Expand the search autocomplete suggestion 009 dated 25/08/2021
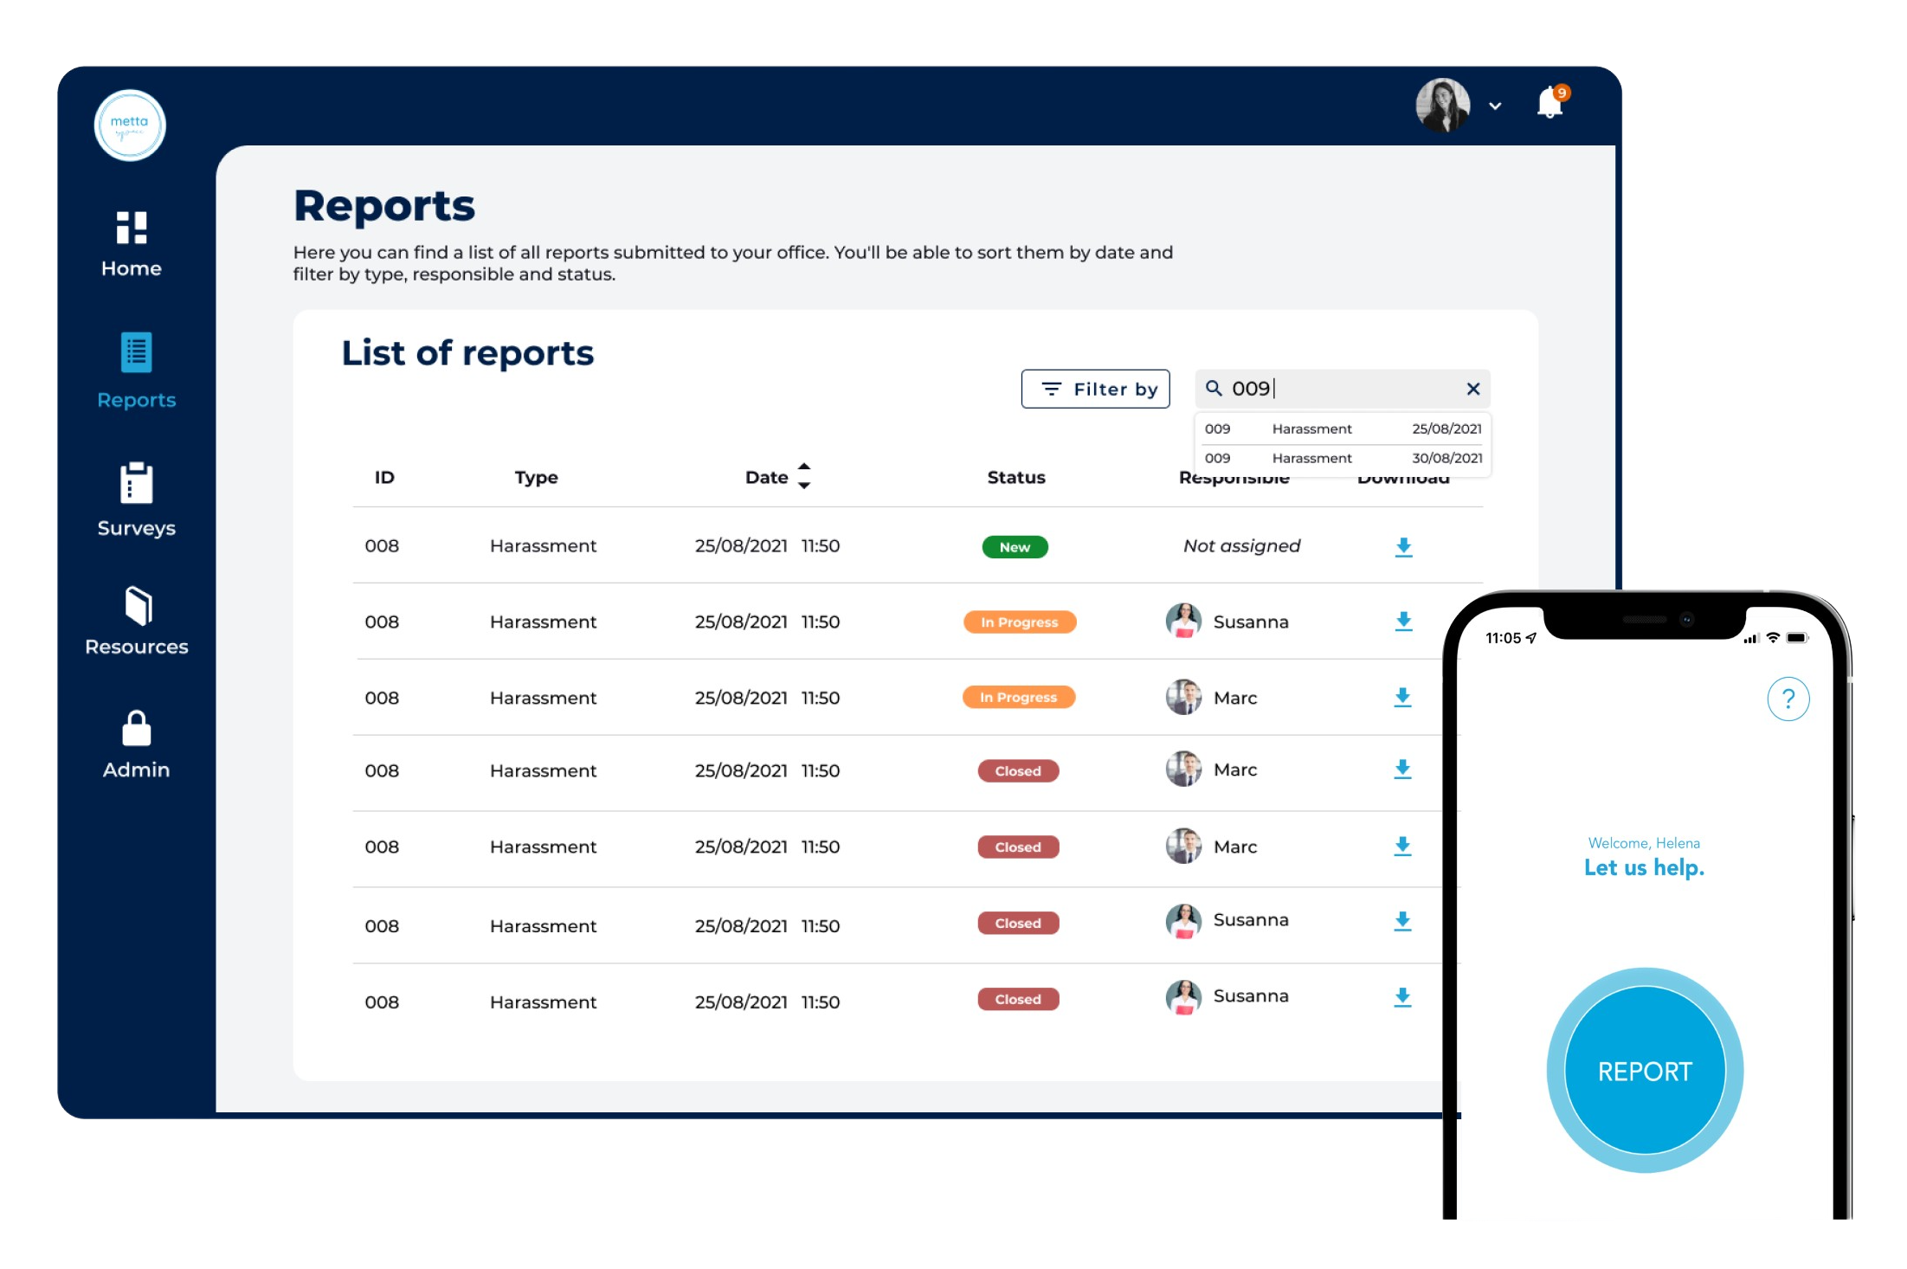Image resolution: width=1907 pixels, height=1269 pixels. coord(1337,428)
